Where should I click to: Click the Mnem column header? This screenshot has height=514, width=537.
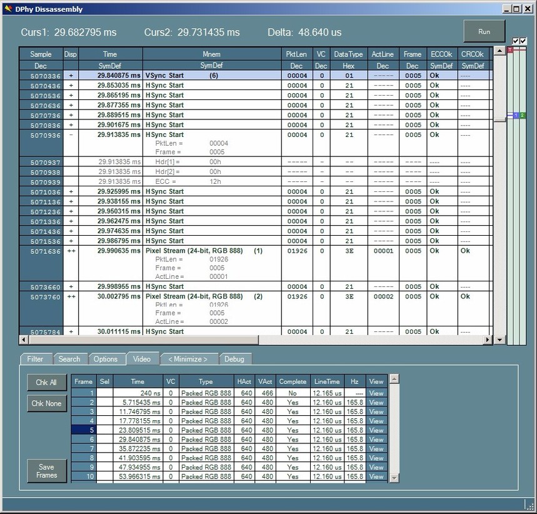click(x=212, y=54)
